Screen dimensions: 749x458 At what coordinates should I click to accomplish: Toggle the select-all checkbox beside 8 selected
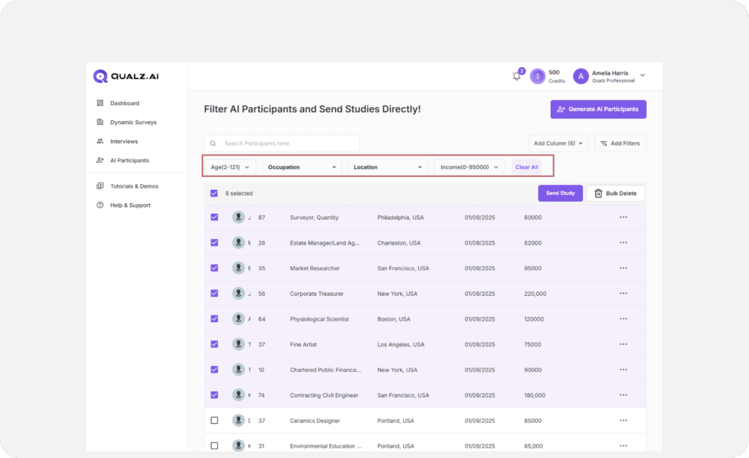point(214,194)
